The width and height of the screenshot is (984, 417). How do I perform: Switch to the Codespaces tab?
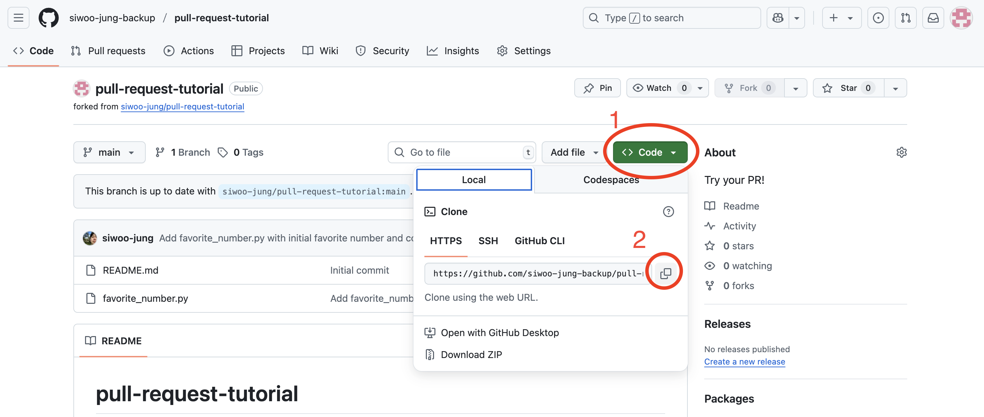611,180
